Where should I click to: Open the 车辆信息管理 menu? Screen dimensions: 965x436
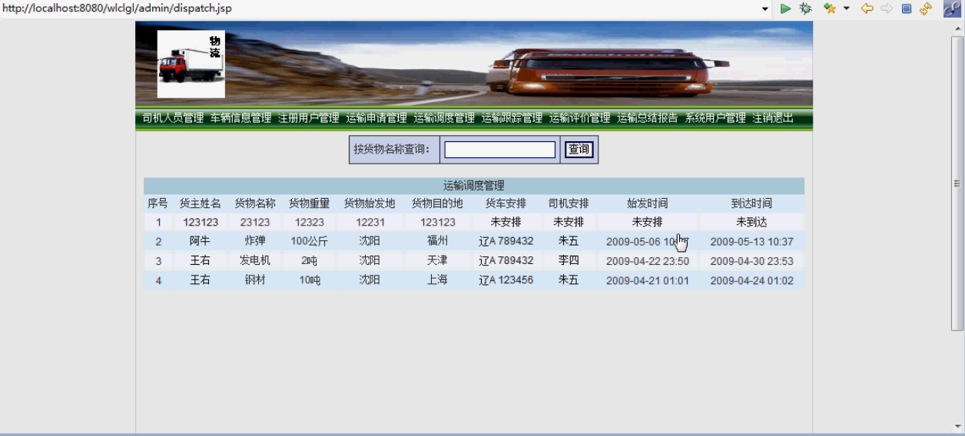(x=240, y=118)
